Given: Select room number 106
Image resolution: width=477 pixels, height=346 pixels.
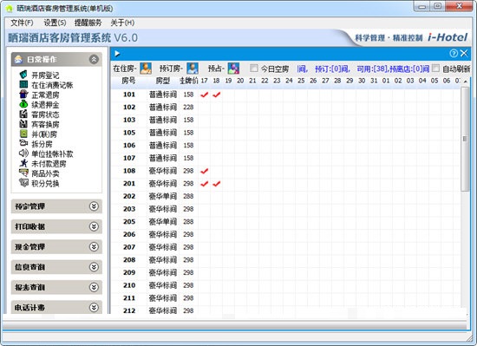Looking at the screenshot, I should coord(129,146).
